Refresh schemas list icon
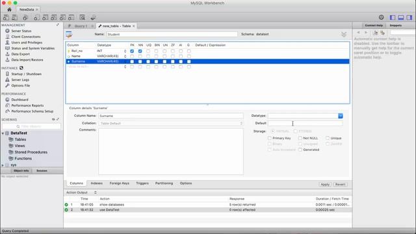Viewport: 416px width, 234px height. (x=53, y=120)
